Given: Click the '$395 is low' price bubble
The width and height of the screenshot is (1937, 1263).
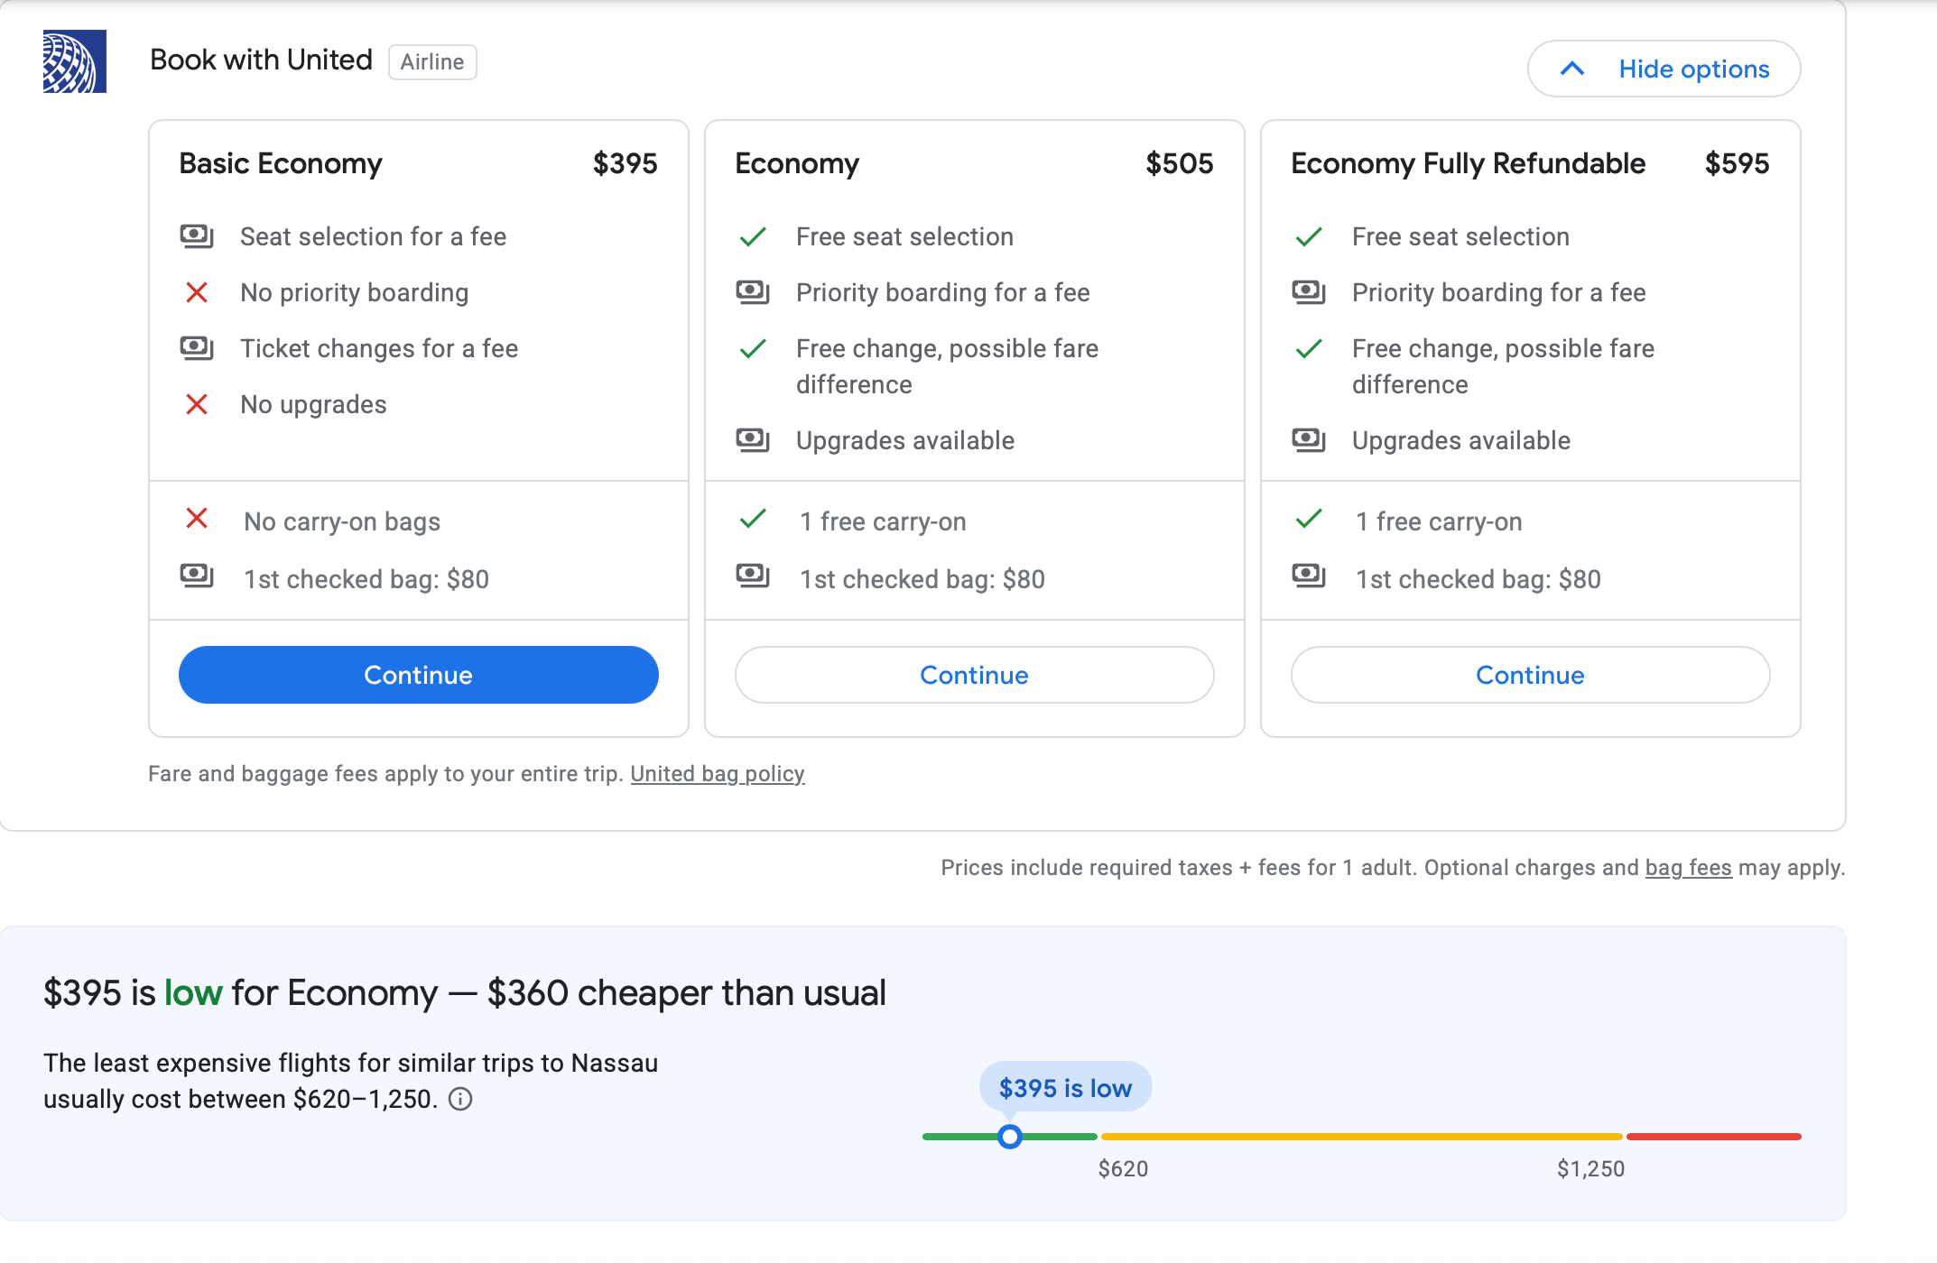Looking at the screenshot, I should point(1065,1088).
